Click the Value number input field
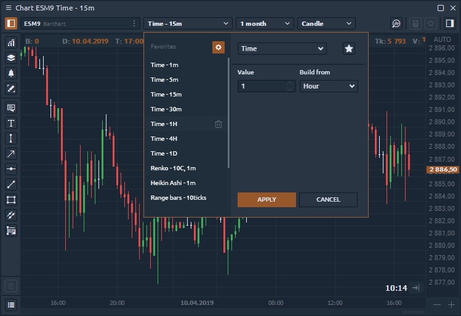 tap(261, 86)
